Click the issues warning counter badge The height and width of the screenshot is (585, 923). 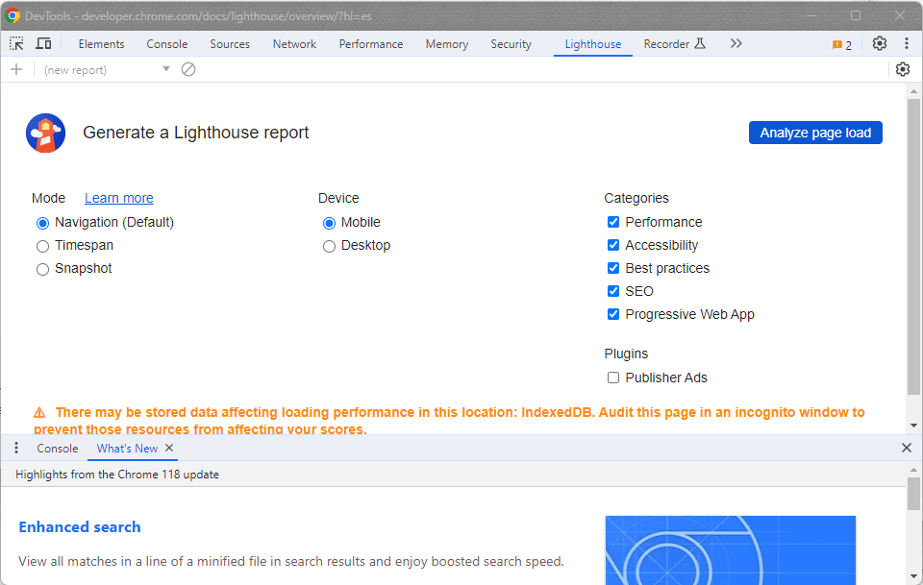click(842, 44)
